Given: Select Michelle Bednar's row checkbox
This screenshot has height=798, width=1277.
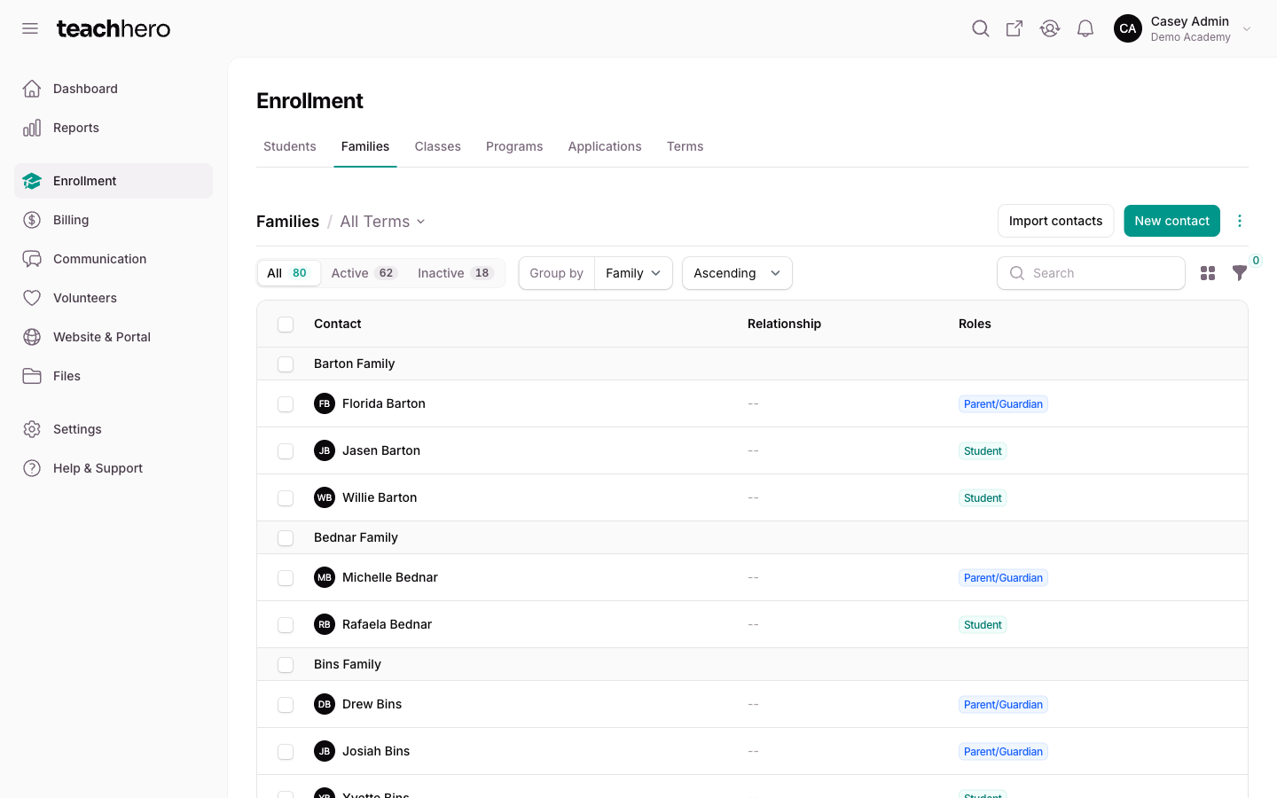Looking at the screenshot, I should pyautogui.click(x=286, y=578).
